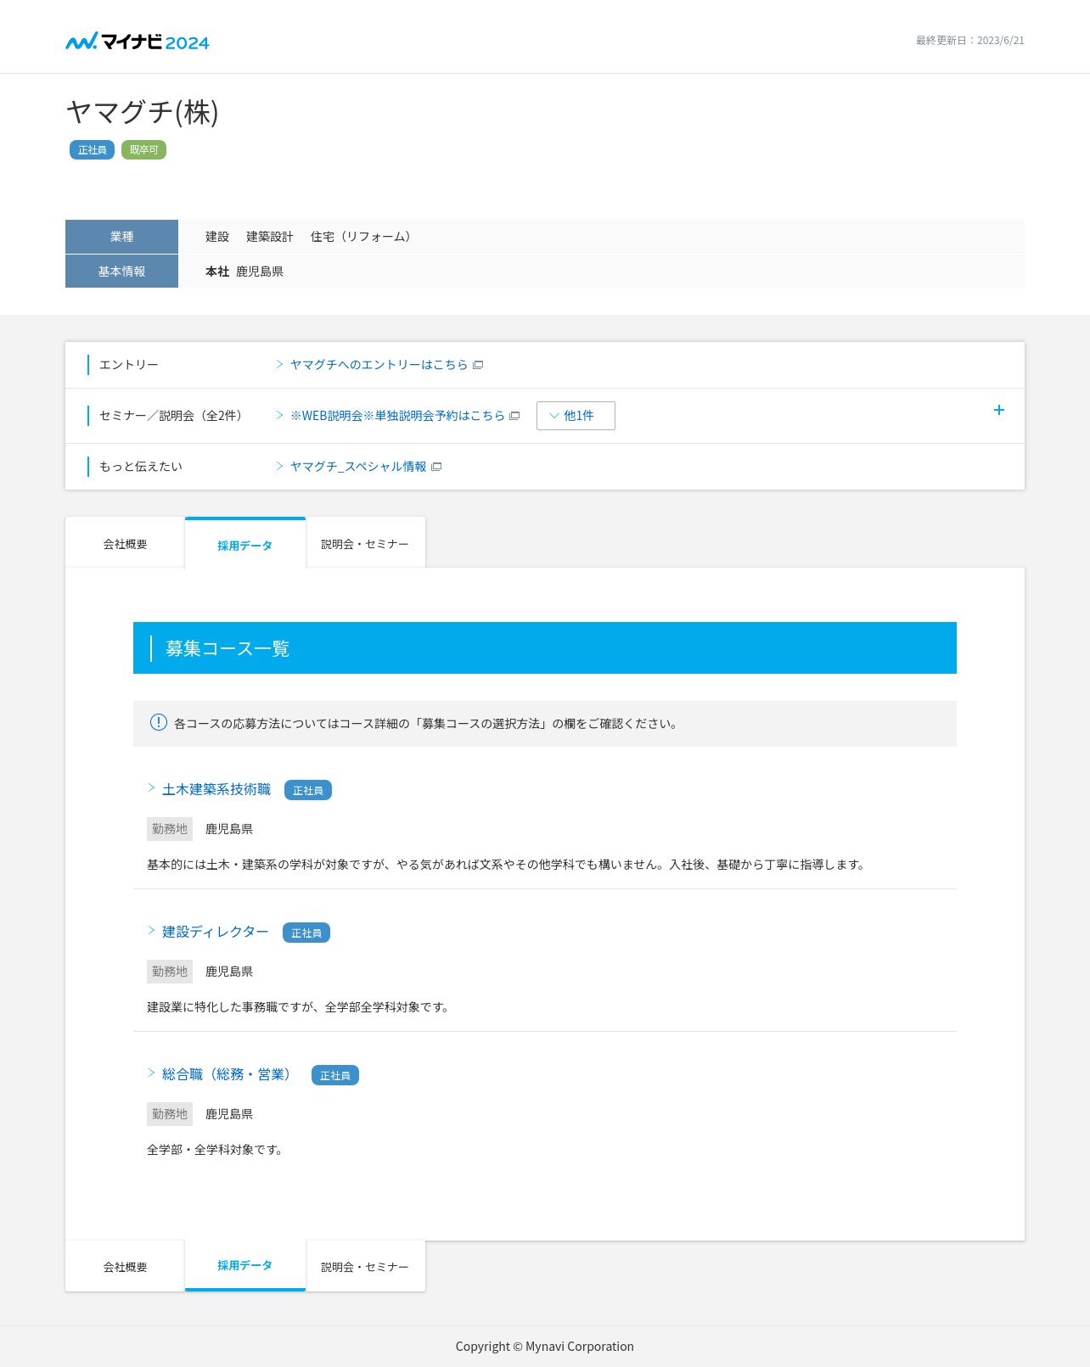The width and height of the screenshot is (1090, 1367).
Task: Open the ヤマグチ_スペシャル情報 link
Action: point(358,467)
